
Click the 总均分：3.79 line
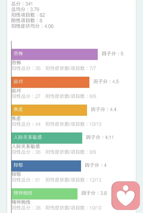[x=25, y=9]
